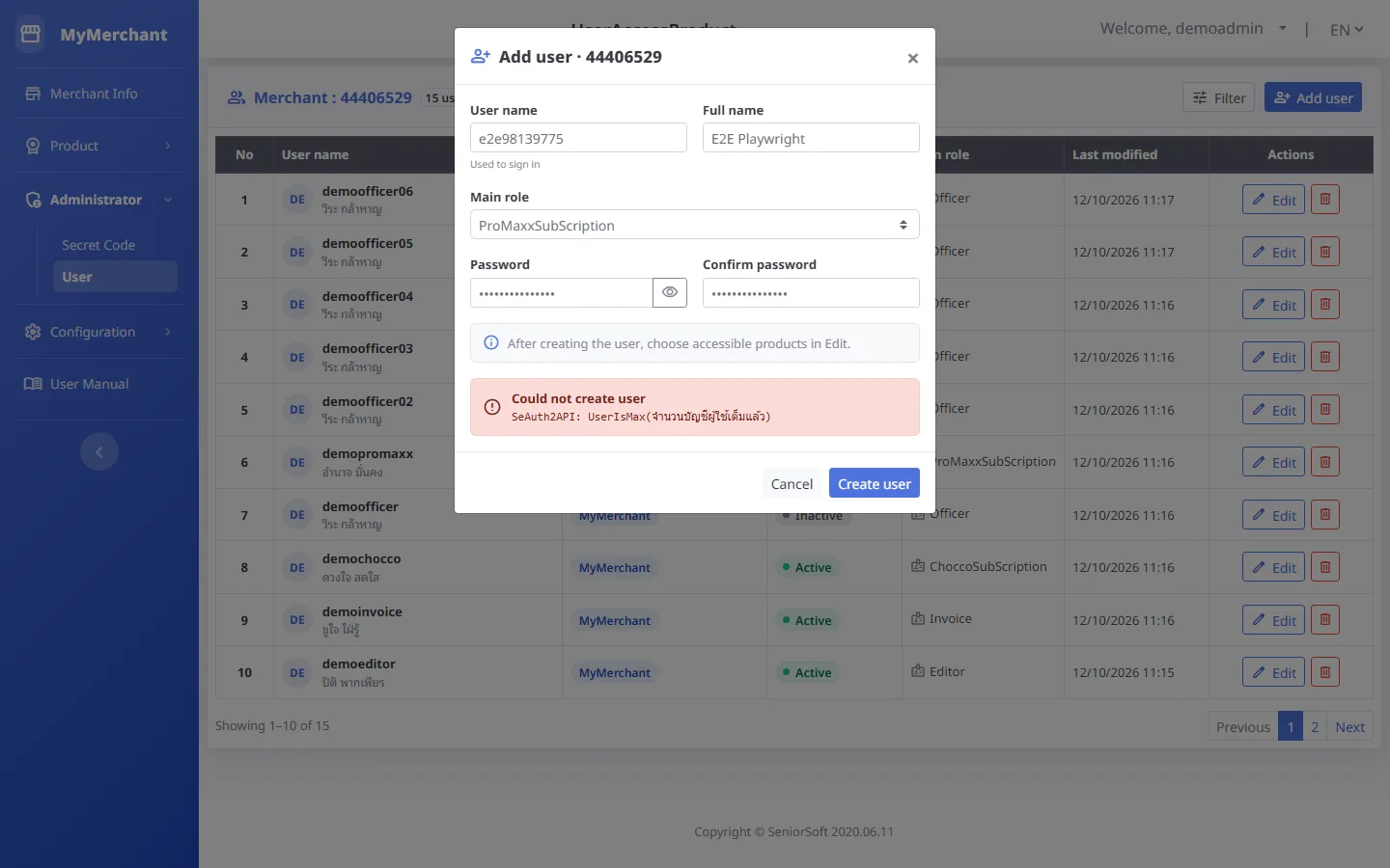
Task: Change language using EN dropdown
Action: 1347,30
